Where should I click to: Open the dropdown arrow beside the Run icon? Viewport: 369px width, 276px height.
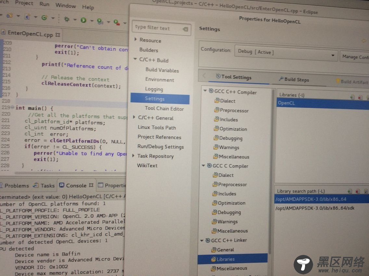[92, 21]
